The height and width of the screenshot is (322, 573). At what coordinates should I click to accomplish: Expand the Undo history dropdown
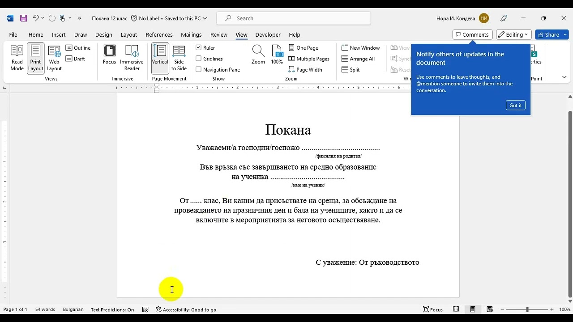pyautogui.click(x=43, y=18)
